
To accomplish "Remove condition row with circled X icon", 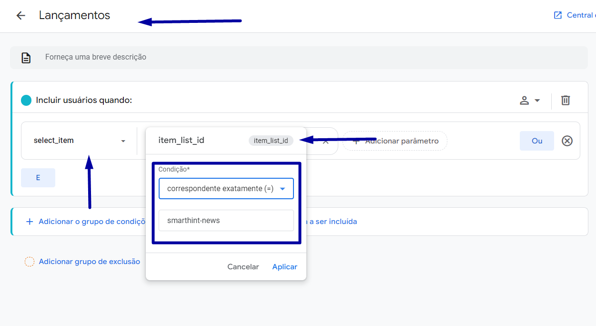I will click(567, 141).
